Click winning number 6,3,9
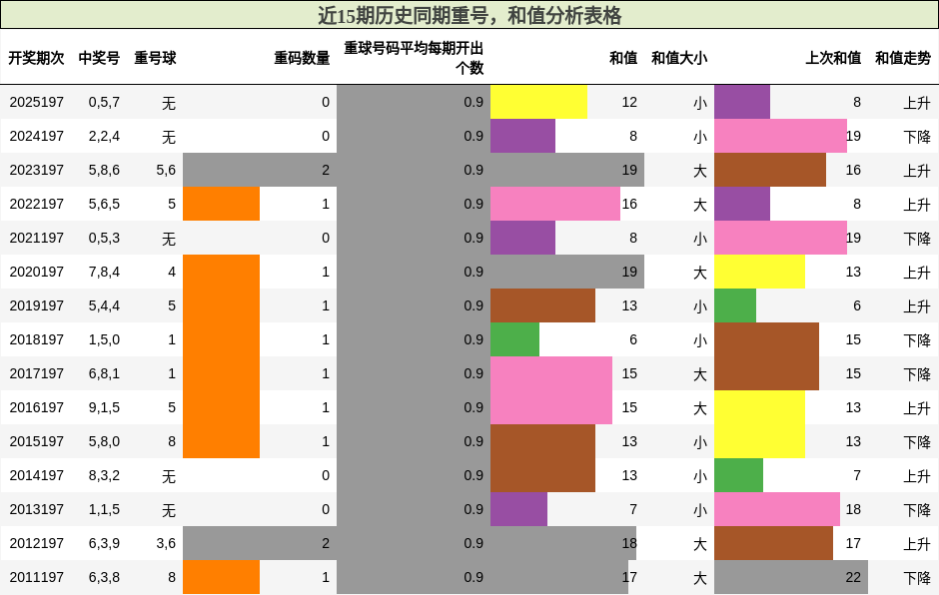939x595 pixels. coord(104,543)
